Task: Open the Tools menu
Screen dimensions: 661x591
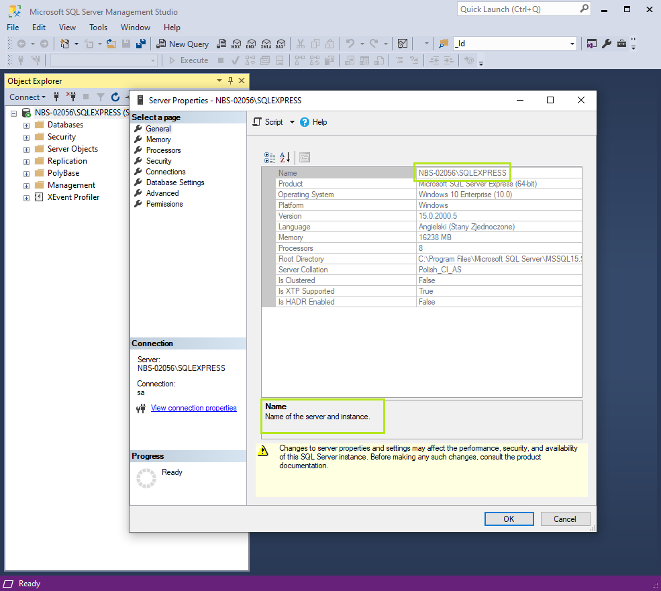Action: pyautogui.click(x=98, y=27)
